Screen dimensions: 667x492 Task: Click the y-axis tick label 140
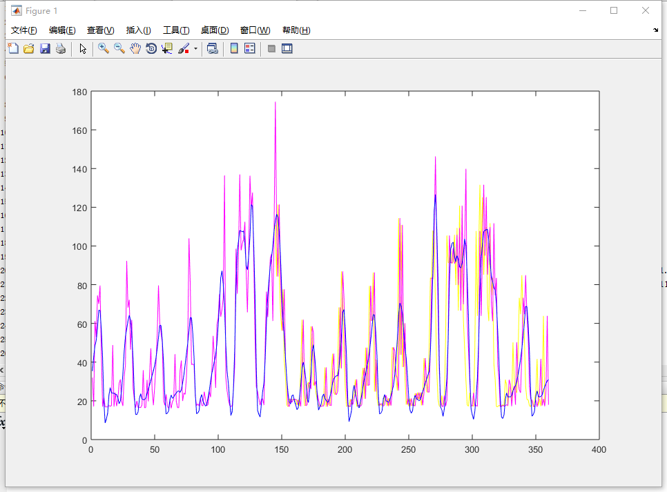79,169
